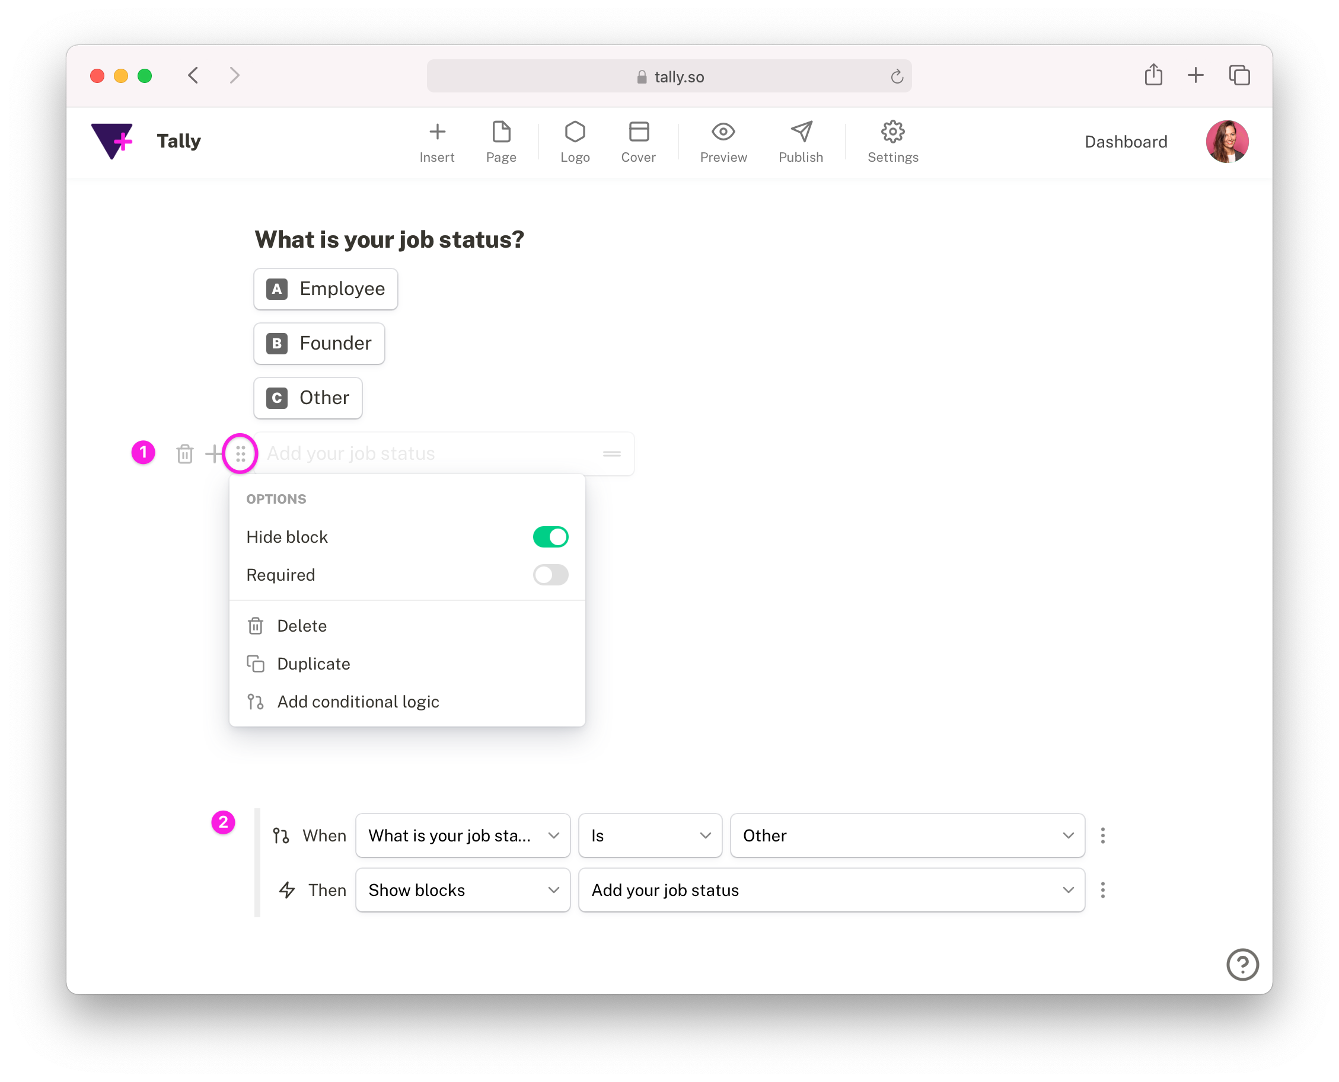
Task: Open the Dashboard link
Action: [x=1126, y=142]
